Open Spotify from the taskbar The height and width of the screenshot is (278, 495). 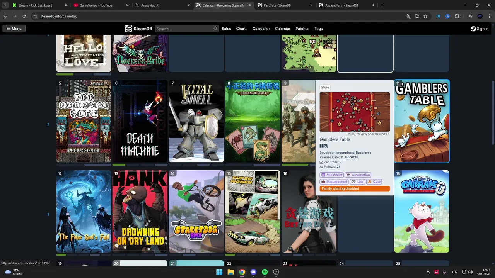point(265,272)
